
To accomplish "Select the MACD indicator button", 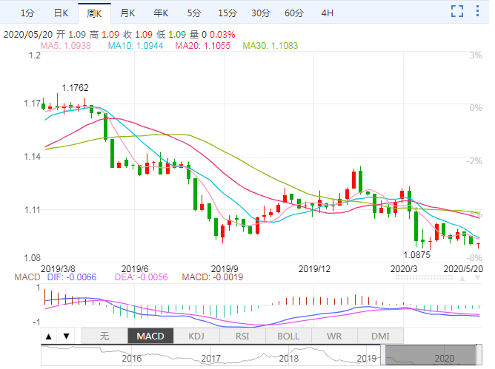I will click(x=150, y=336).
